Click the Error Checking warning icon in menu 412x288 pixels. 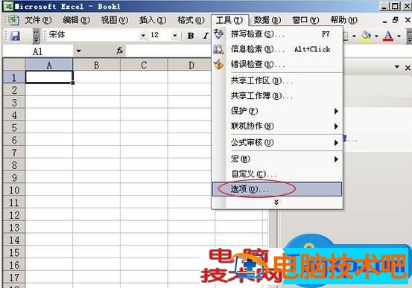coord(218,64)
